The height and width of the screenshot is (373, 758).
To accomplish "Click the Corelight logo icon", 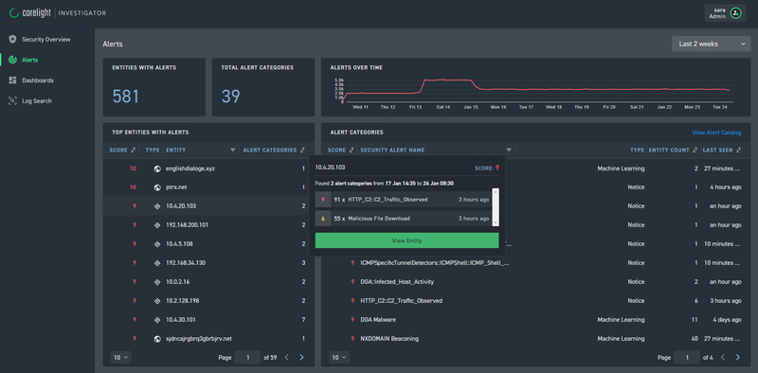I will click(x=13, y=13).
